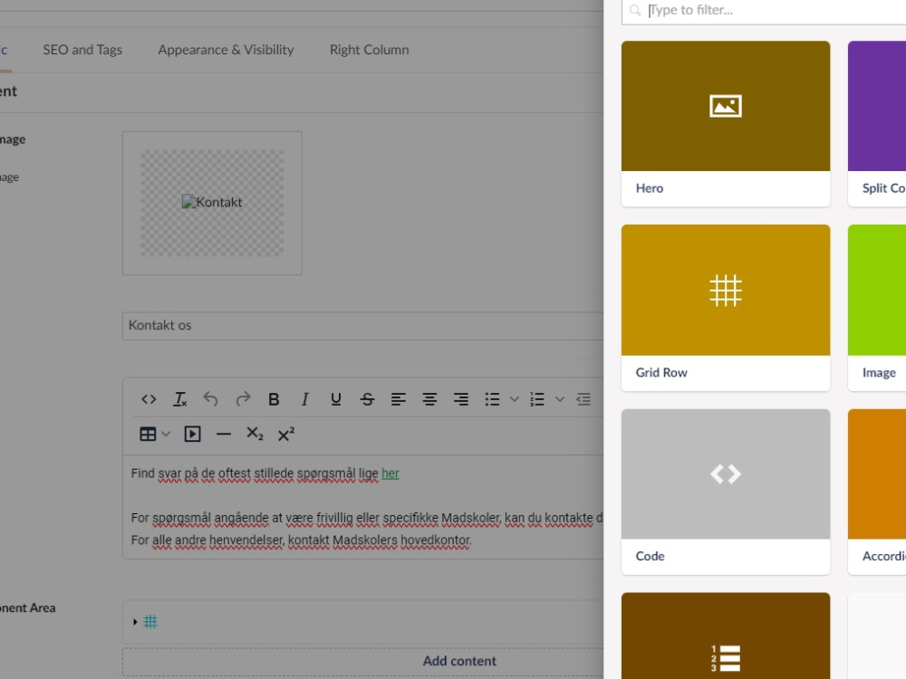Go to the Right Column tab
Image resolution: width=906 pixels, height=679 pixels.
pos(370,50)
